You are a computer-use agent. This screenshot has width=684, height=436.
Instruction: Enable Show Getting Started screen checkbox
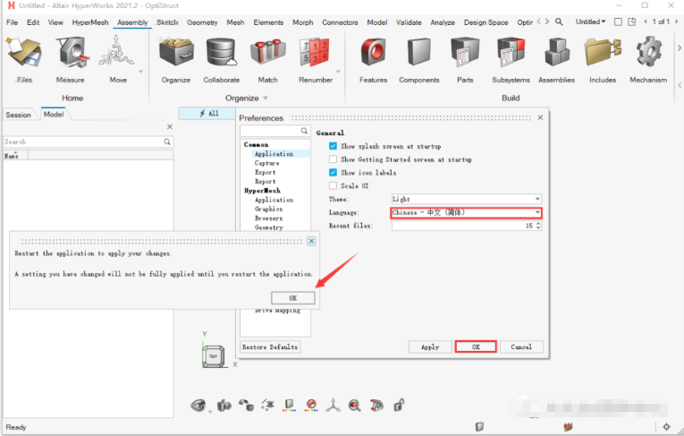334,159
